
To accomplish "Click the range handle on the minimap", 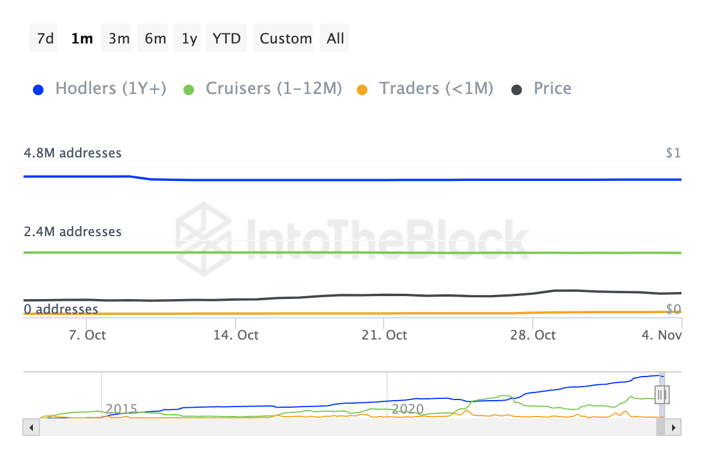I will pyautogui.click(x=662, y=395).
